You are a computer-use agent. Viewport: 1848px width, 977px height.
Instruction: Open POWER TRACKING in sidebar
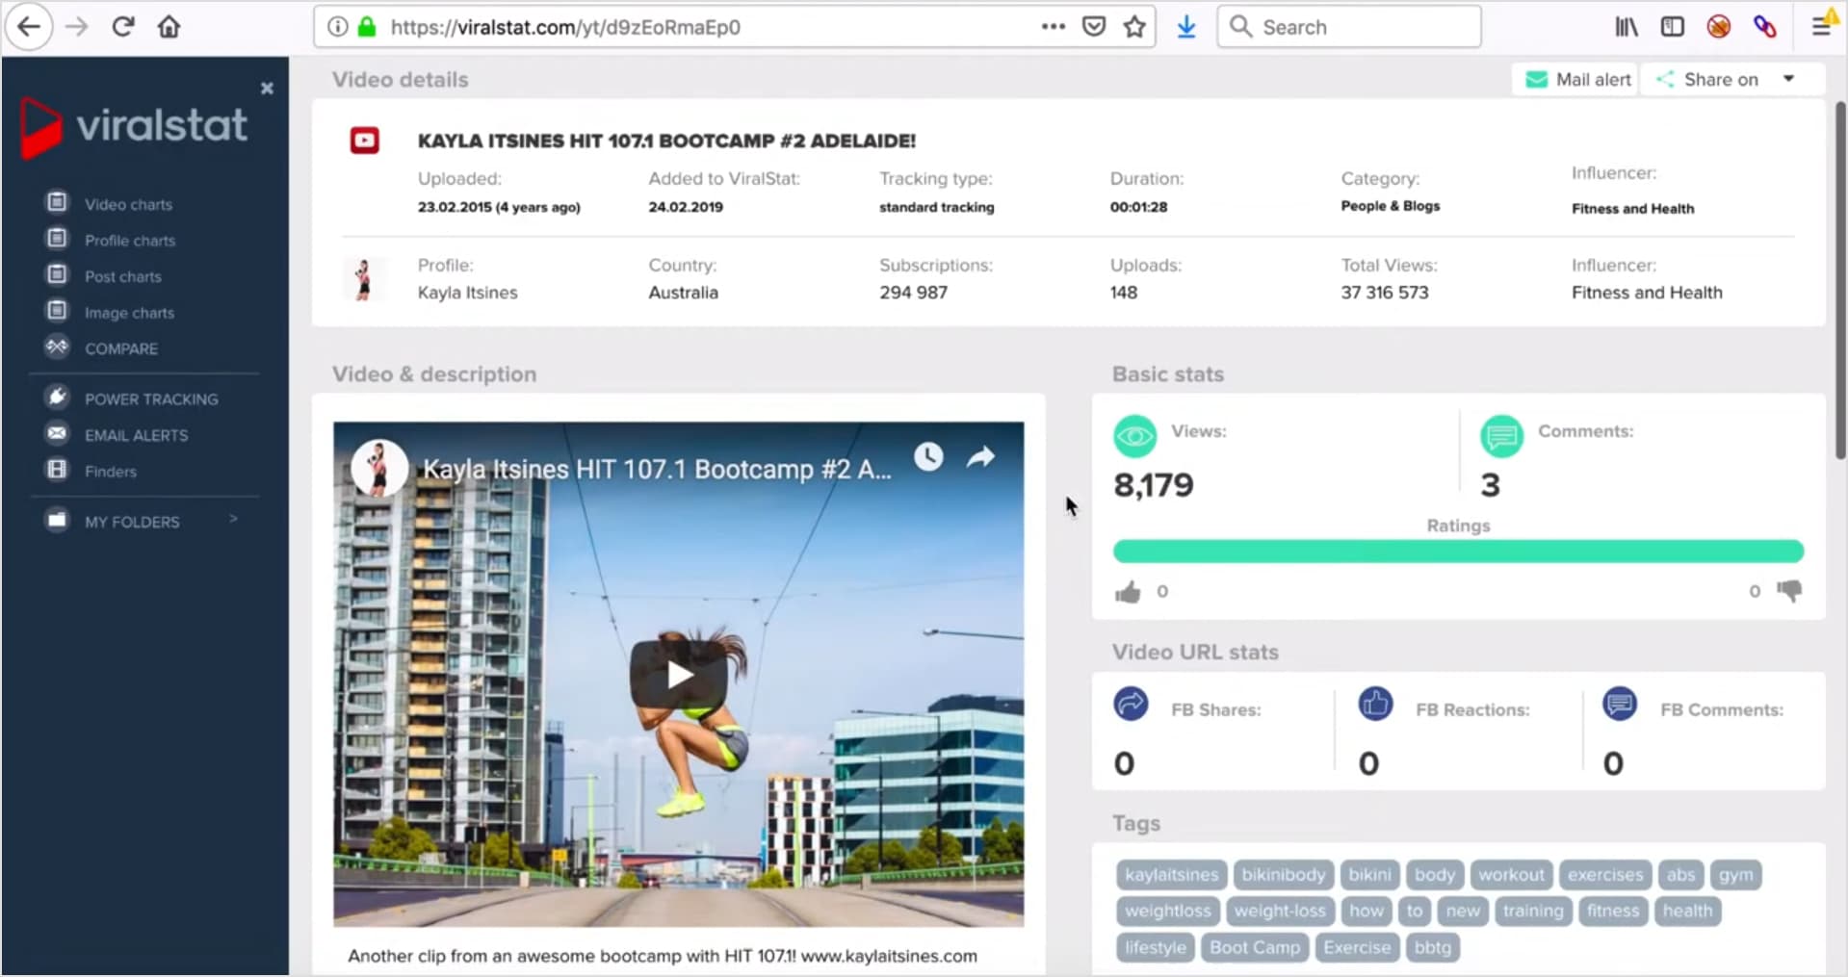pyautogui.click(x=151, y=399)
